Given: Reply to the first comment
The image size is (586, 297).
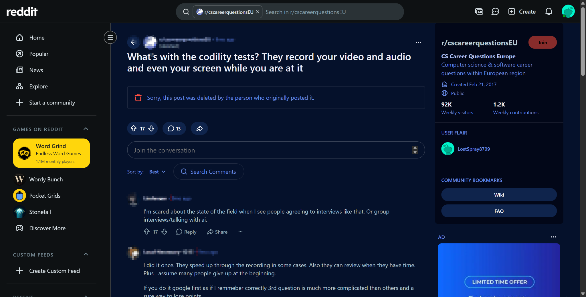Looking at the screenshot, I should (186, 232).
